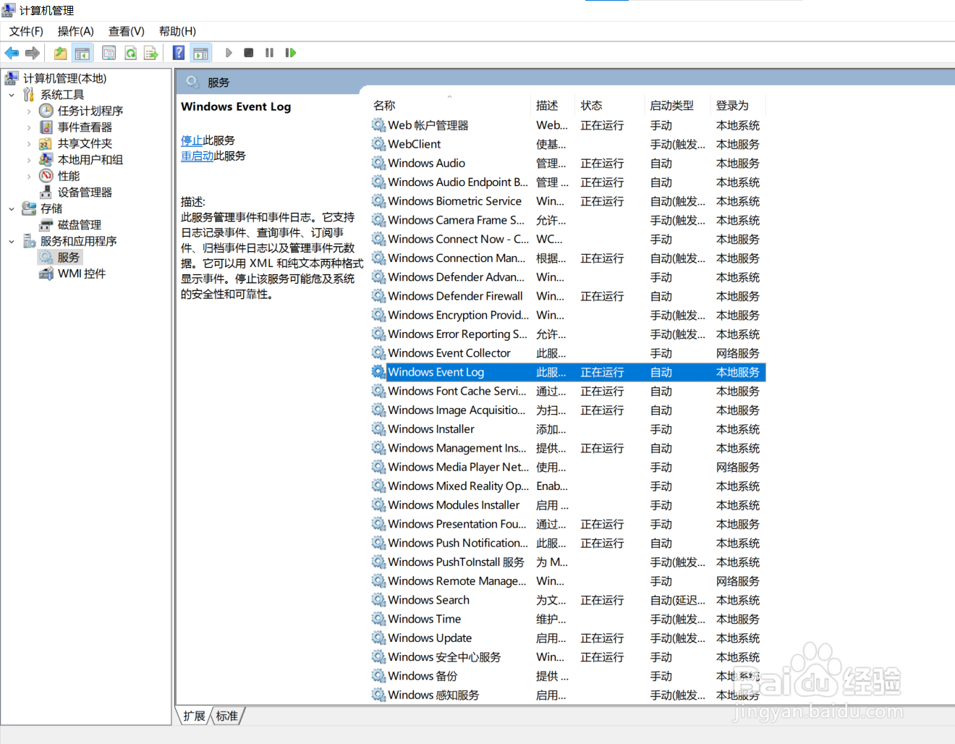Click gear icon of Windows Search row
955x744 pixels.
[x=378, y=600]
